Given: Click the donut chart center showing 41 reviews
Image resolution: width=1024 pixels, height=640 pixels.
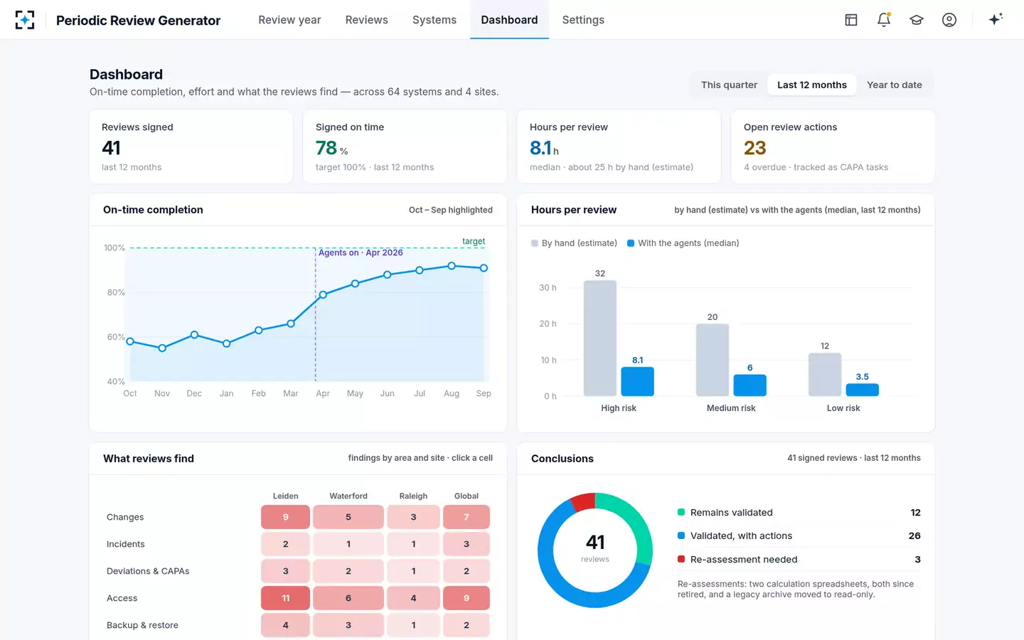Looking at the screenshot, I should [x=595, y=549].
